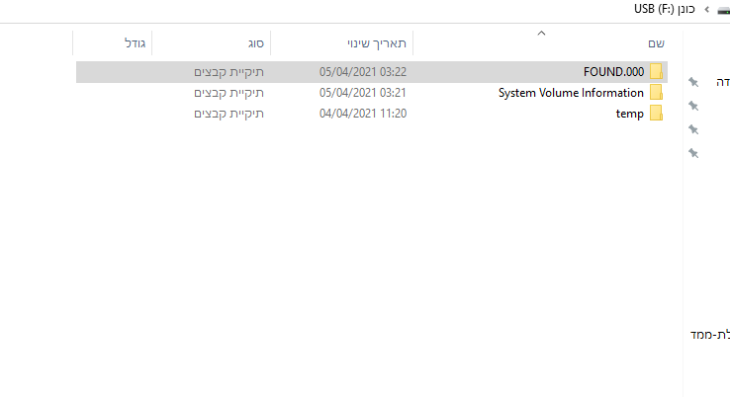Click the 'System Volume Information' name text
730x397 pixels.
point(571,93)
